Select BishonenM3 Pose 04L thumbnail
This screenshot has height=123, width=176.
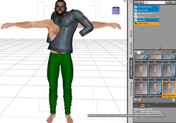pyautogui.click(x=141, y=89)
